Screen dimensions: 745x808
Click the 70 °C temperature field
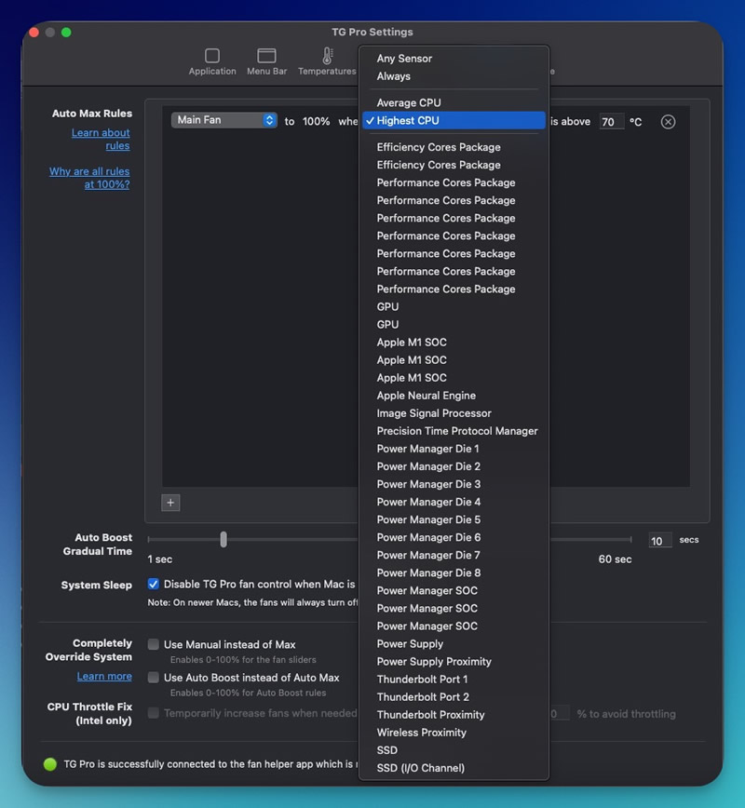coord(612,122)
